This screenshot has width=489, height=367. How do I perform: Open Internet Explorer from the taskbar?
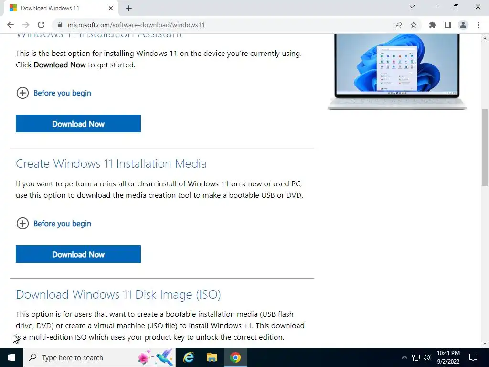[188, 357]
